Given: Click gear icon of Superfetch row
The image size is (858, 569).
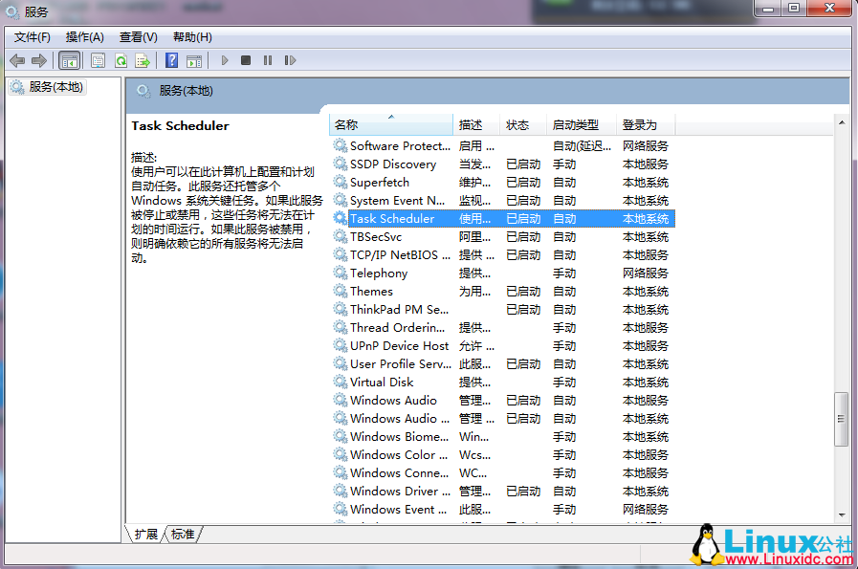Looking at the screenshot, I should click(341, 182).
